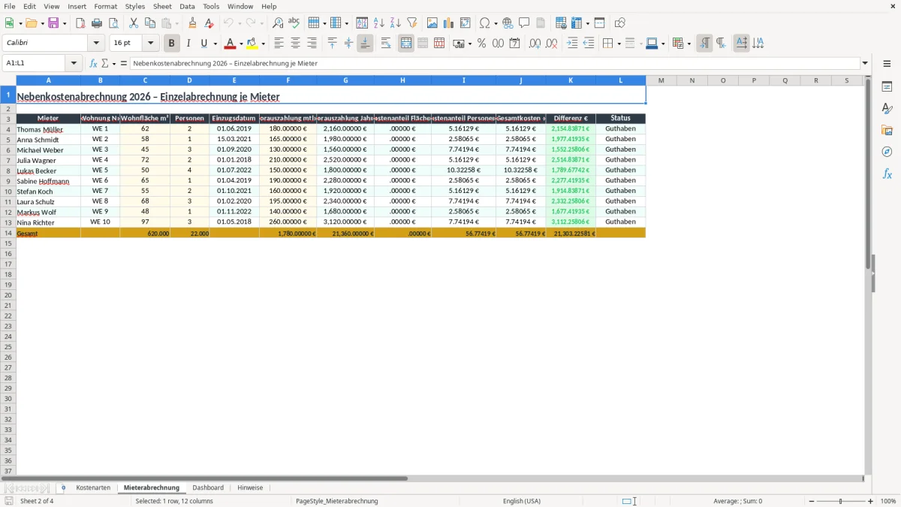Click Insert Hyperlink icon

pos(508,23)
